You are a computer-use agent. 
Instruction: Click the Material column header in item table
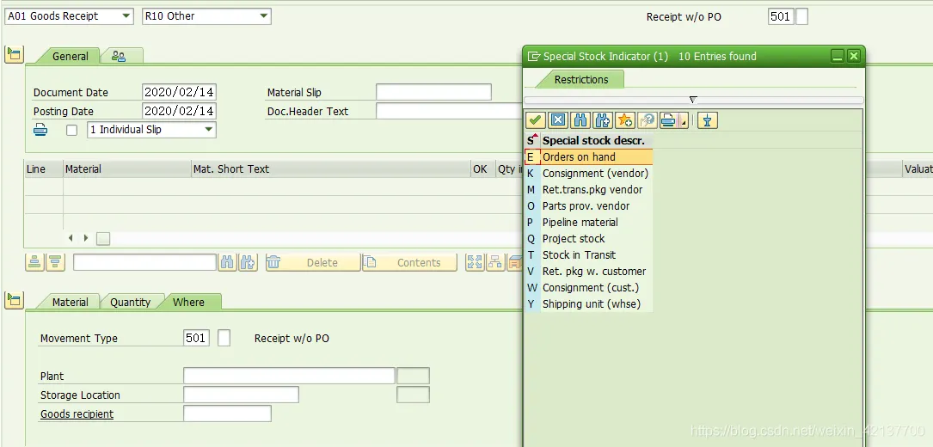pyautogui.click(x=126, y=169)
